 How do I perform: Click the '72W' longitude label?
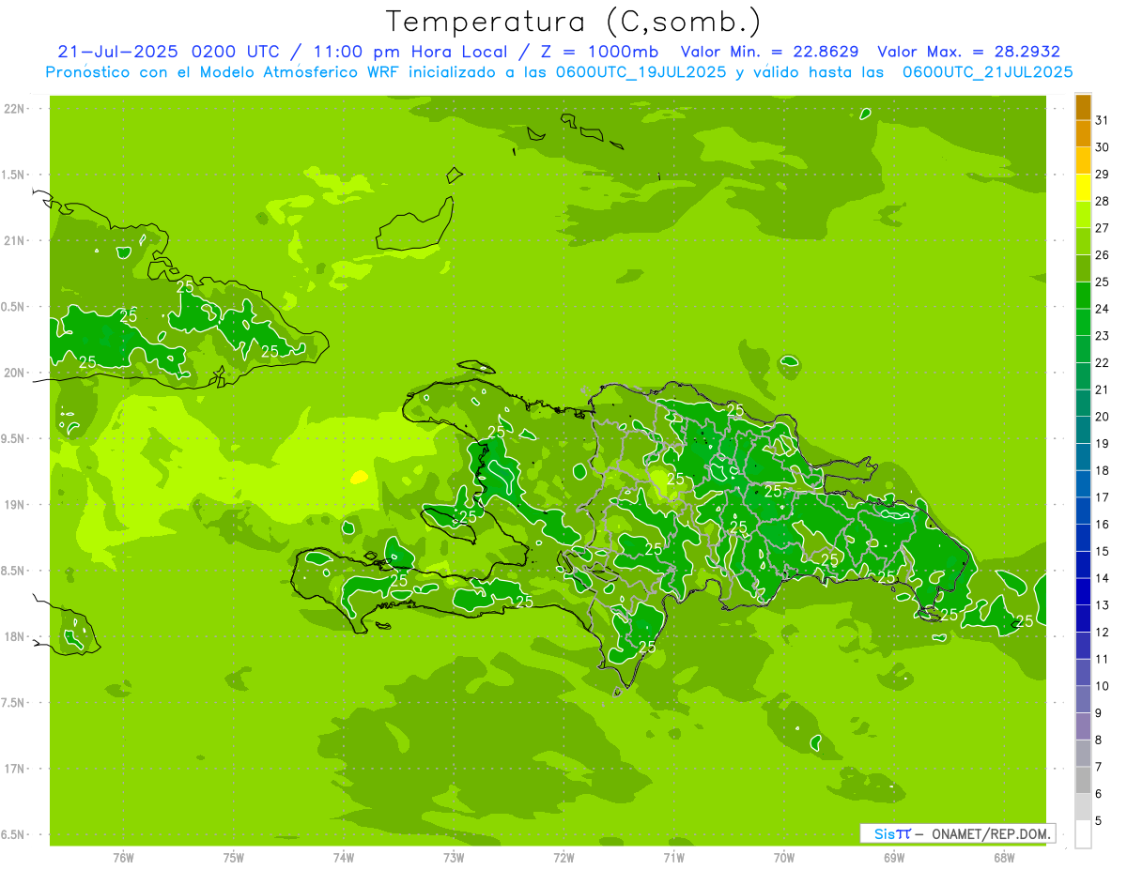click(563, 858)
